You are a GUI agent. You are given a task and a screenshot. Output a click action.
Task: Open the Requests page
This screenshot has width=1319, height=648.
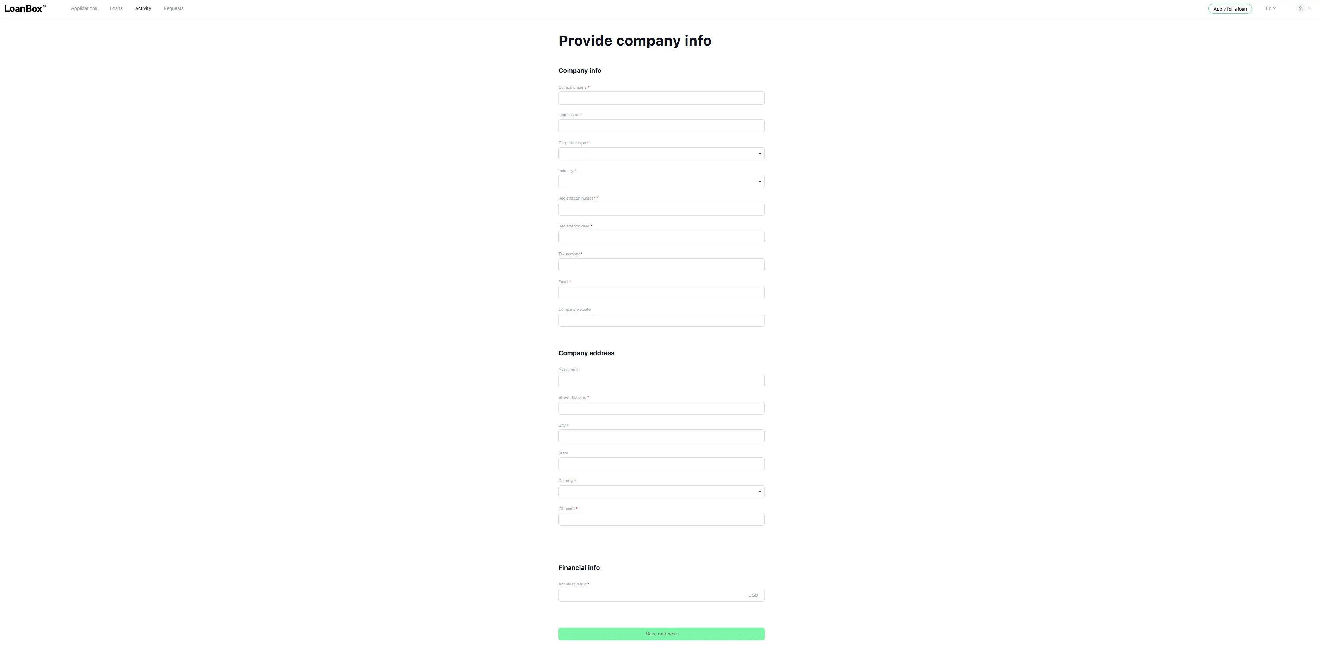click(174, 8)
